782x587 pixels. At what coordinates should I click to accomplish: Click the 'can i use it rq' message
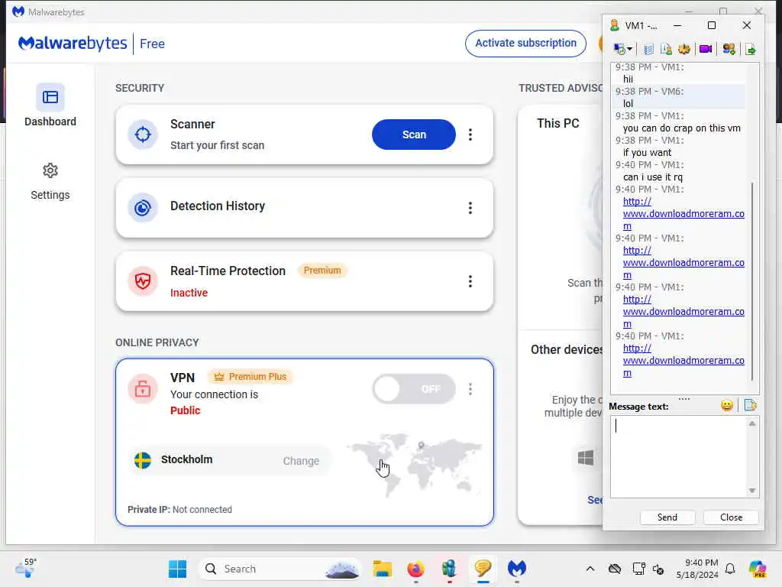[652, 177]
